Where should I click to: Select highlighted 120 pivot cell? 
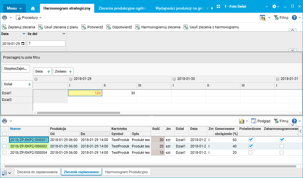point(85,93)
